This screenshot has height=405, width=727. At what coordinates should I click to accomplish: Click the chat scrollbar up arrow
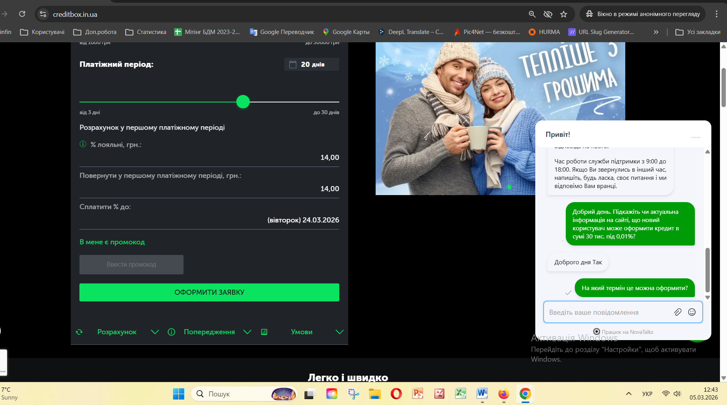pyautogui.click(x=707, y=152)
